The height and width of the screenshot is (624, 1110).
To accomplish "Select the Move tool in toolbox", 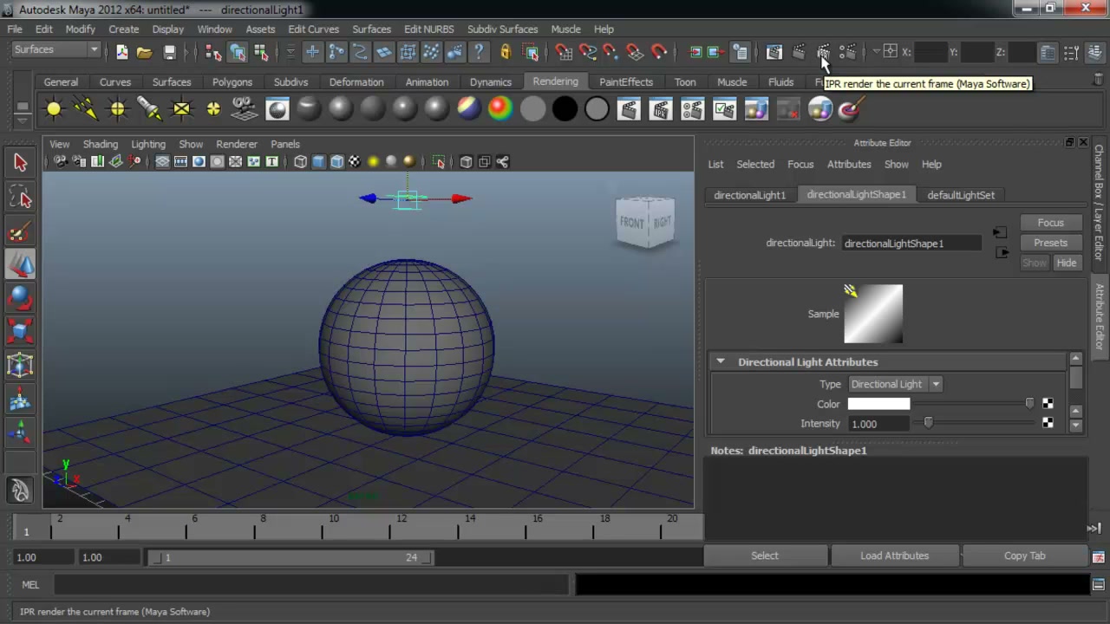I will [x=20, y=265].
